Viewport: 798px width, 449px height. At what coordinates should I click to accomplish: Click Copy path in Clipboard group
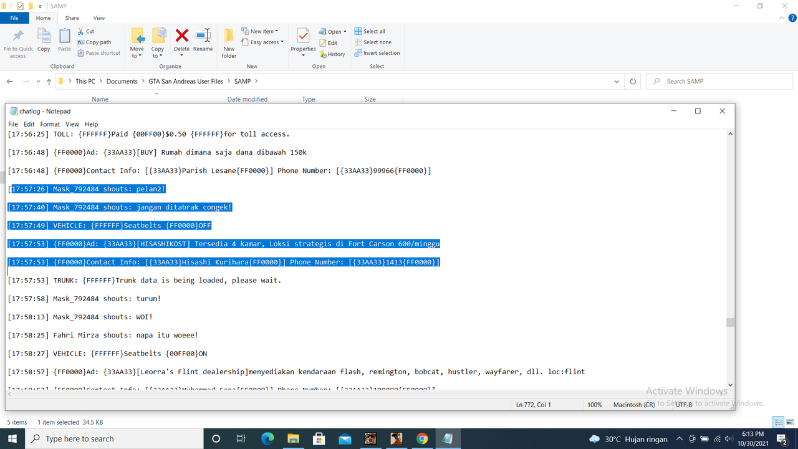coord(94,42)
